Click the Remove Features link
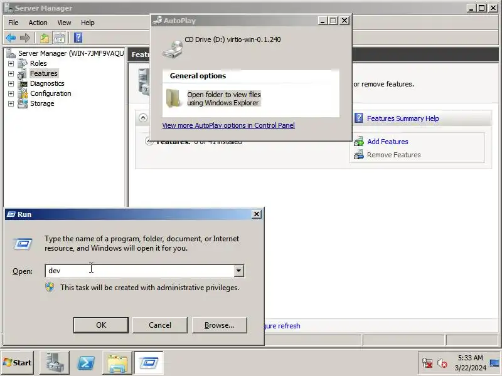 pyautogui.click(x=393, y=155)
